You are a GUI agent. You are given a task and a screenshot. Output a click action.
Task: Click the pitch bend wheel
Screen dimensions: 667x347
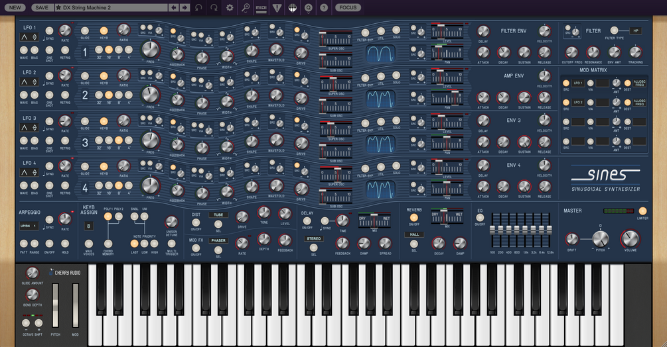[55, 305]
